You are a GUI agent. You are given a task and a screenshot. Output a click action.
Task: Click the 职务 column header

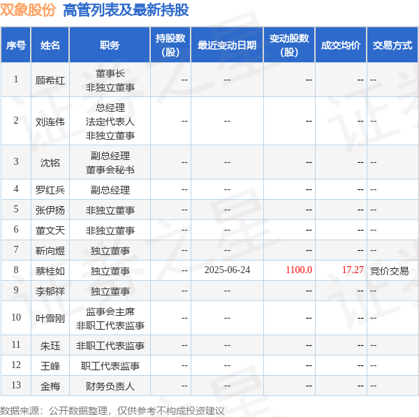(x=110, y=45)
